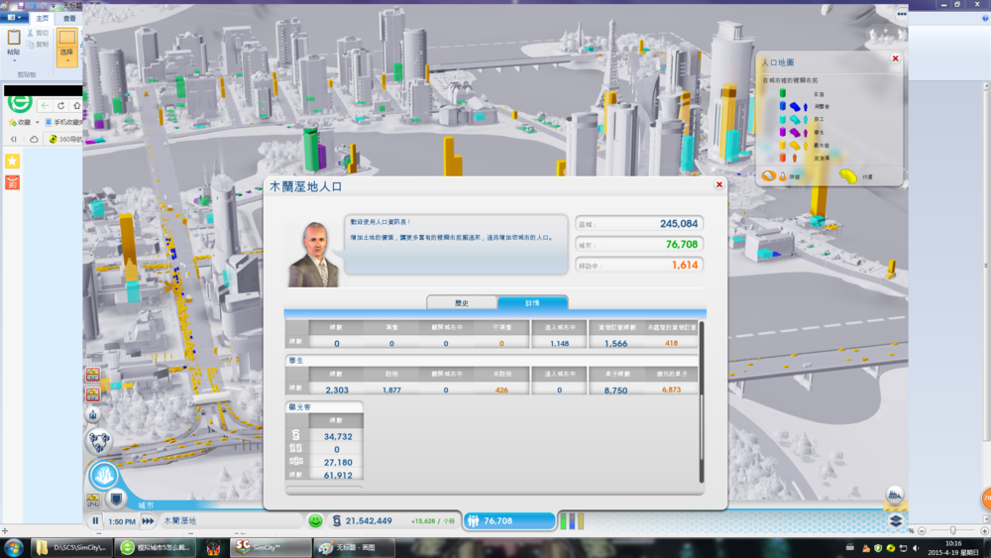Click the small round government building button
The height and width of the screenshot is (558, 991).
(93, 414)
